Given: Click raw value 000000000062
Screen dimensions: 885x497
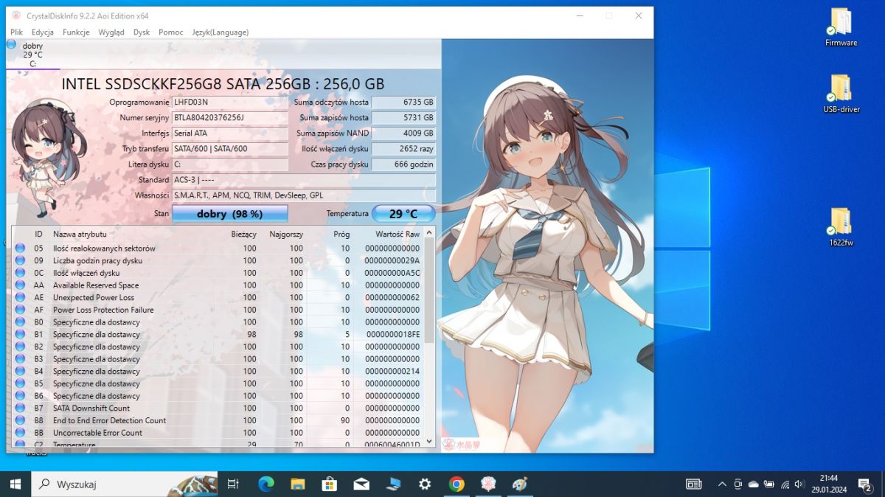Looking at the screenshot, I should point(392,297).
